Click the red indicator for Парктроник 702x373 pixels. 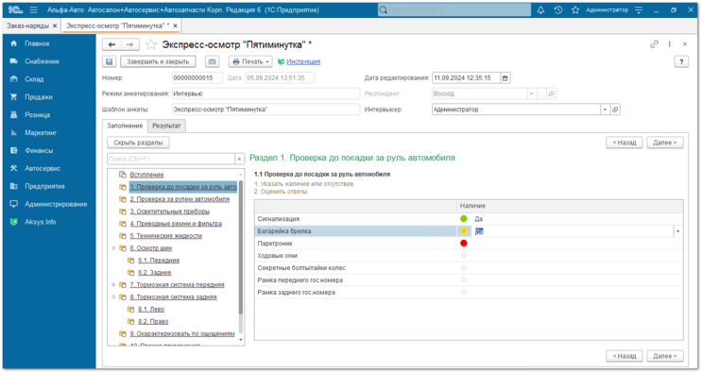(463, 244)
